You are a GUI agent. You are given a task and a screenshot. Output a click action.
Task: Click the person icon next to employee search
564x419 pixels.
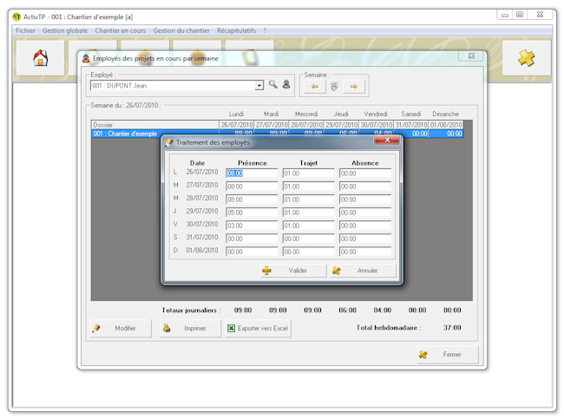point(285,85)
